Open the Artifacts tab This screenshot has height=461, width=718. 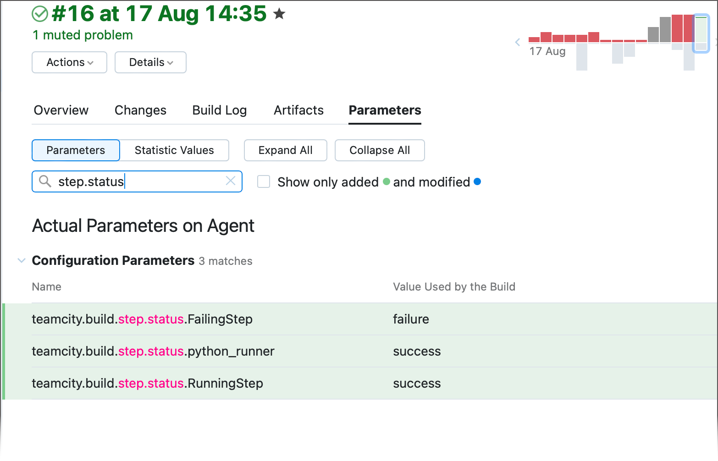coord(298,110)
